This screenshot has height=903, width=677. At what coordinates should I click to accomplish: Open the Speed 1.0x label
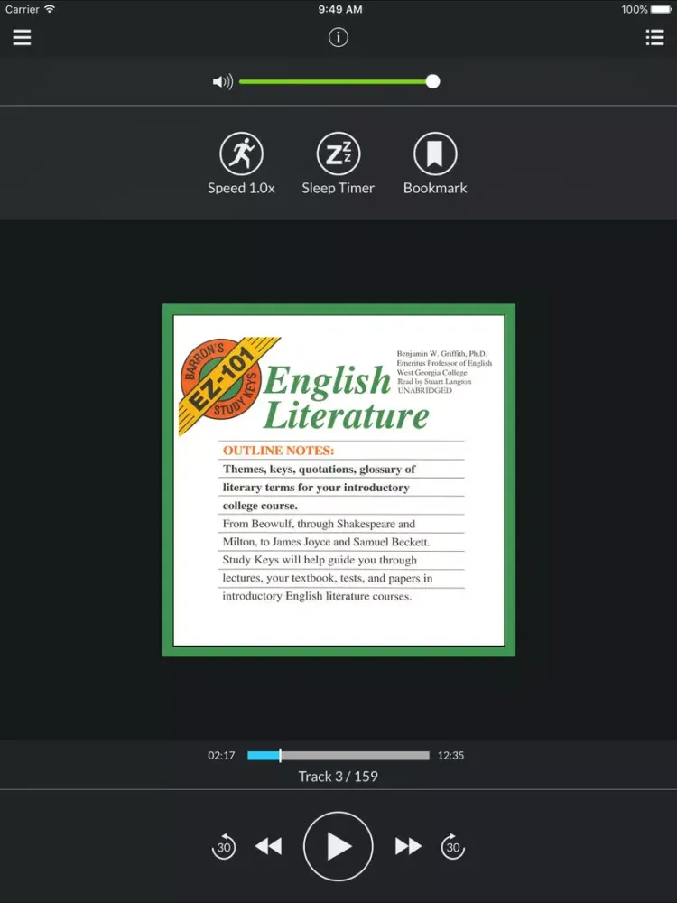(241, 188)
